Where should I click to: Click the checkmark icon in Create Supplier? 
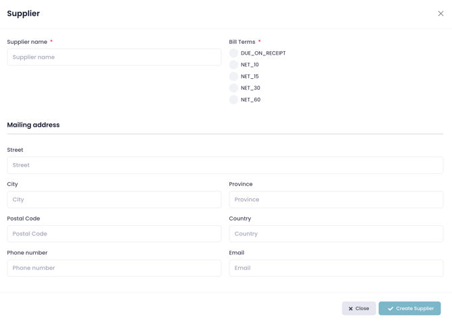[390, 309]
